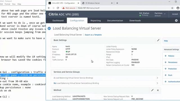Open the Notepad View menu
The height and width of the screenshot is (101, 180).
coord(14,4)
